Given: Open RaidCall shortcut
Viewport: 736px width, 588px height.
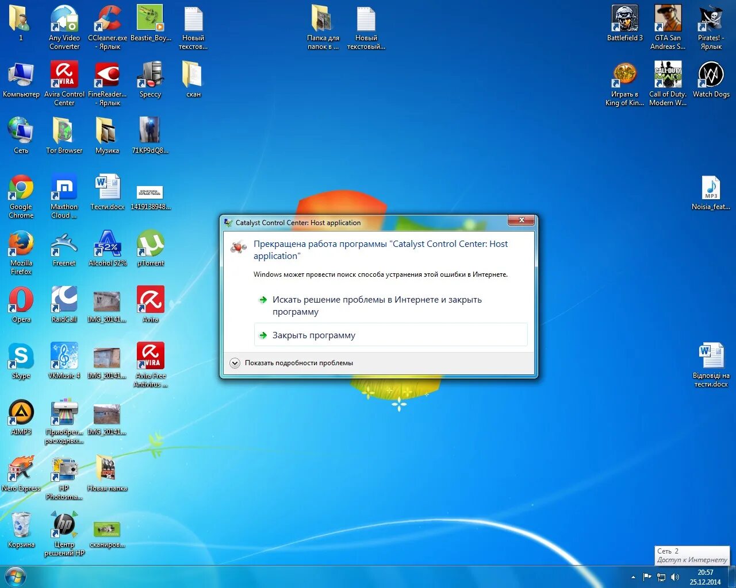Looking at the screenshot, I should pyautogui.click(x=64, y=304).
